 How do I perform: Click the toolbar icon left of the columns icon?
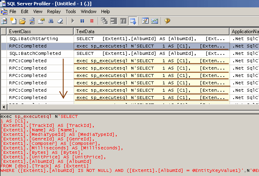[x=114, y=21]
